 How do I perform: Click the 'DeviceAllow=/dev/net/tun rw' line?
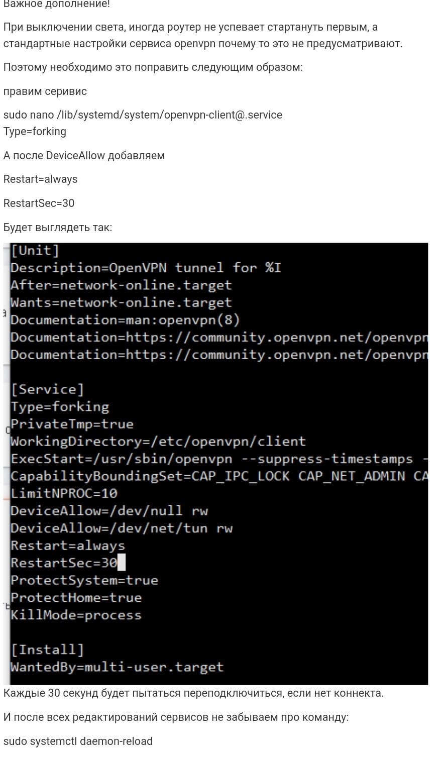[122, 528]
